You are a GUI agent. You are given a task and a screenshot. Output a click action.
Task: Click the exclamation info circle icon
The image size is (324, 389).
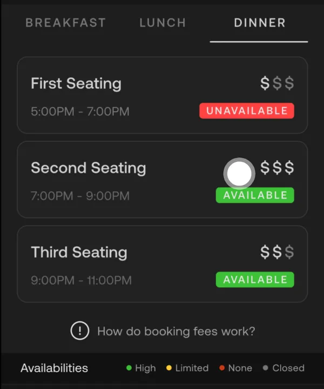pos(80,331)
